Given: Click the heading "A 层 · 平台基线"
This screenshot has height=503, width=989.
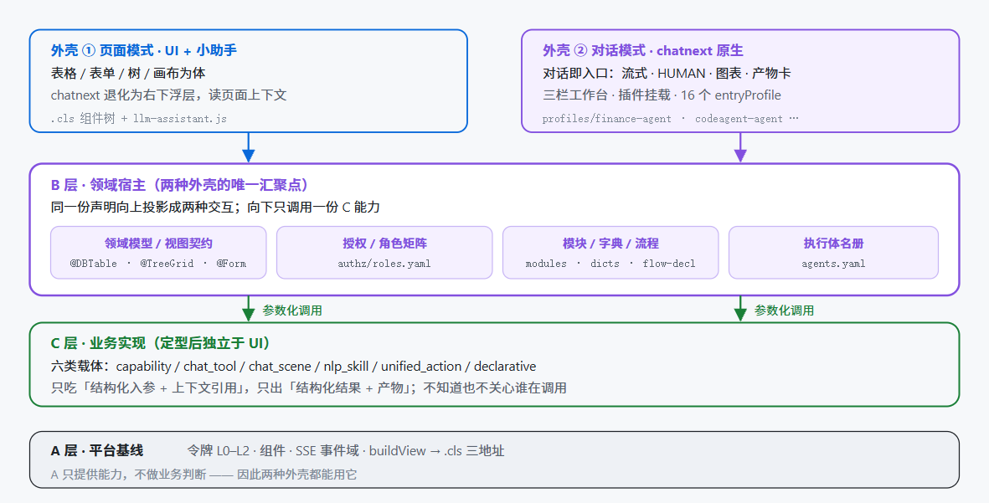Looking at the screenshot, I should click(97, 450).
